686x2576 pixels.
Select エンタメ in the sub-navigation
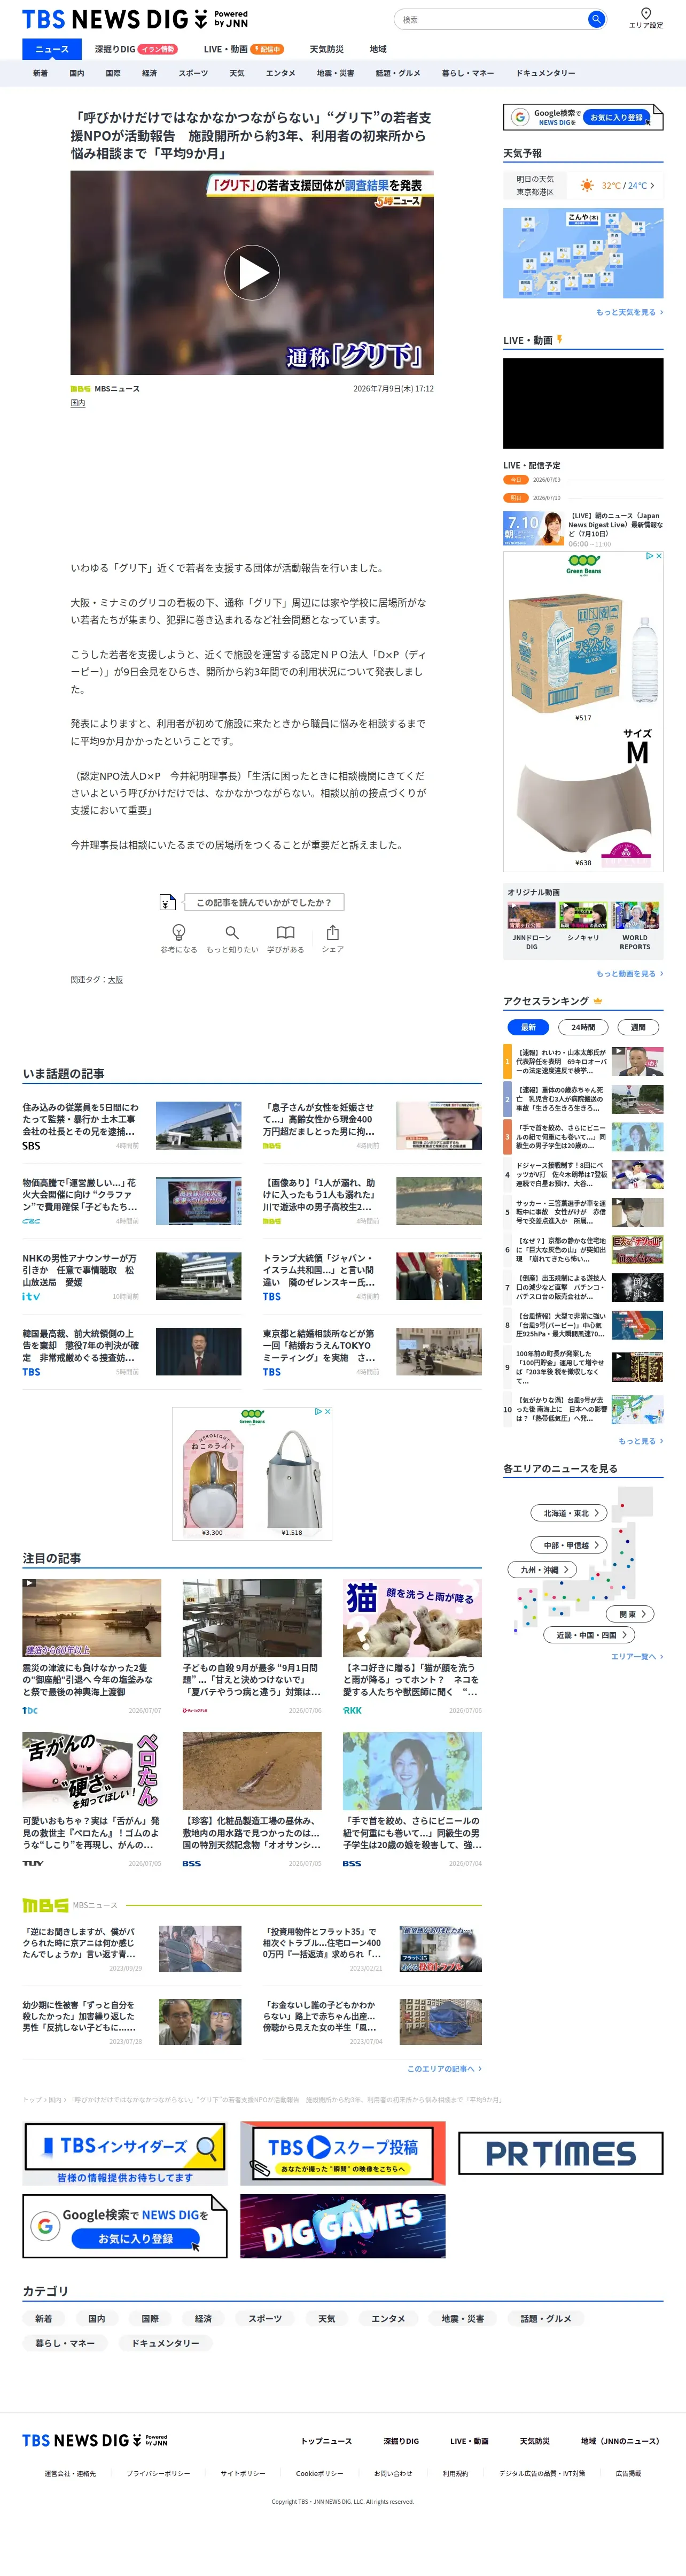coord(280,73)
